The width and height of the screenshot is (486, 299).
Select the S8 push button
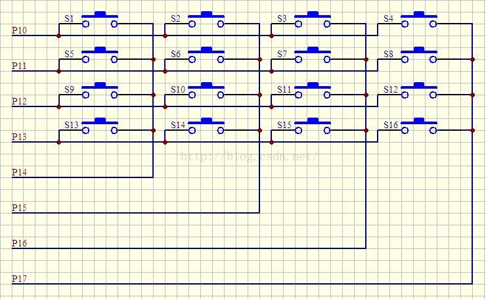click(419, 55)
